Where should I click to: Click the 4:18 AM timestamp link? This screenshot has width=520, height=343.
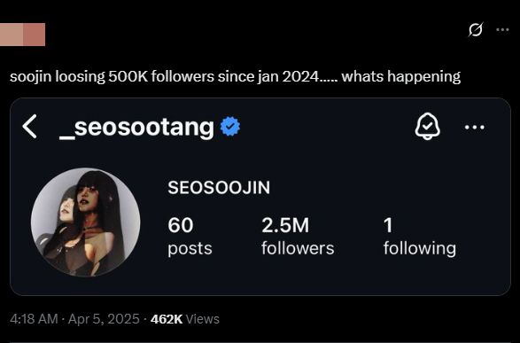coord(34,319)
